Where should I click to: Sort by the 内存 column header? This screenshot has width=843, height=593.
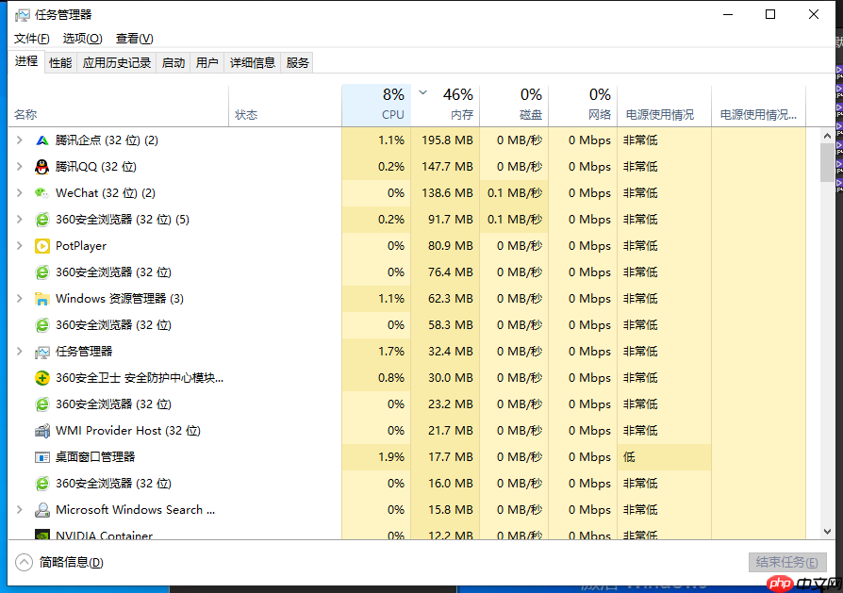pyautogui.click(x=445, y=105)
